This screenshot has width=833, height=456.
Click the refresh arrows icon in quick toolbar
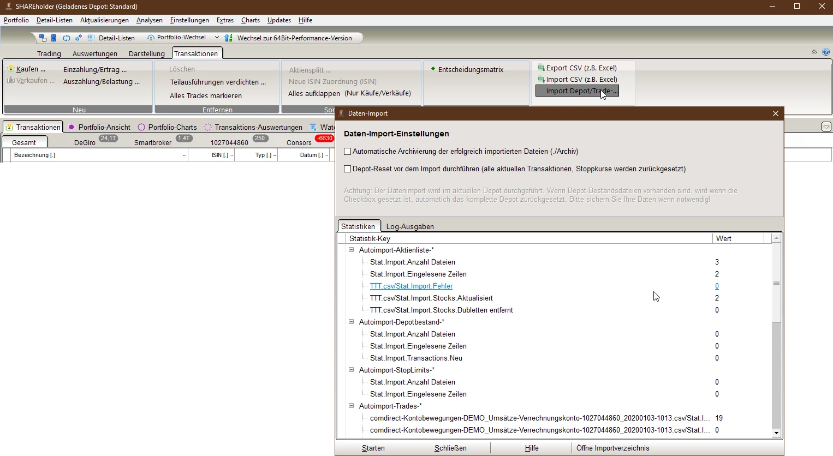(x=66, y=38)
